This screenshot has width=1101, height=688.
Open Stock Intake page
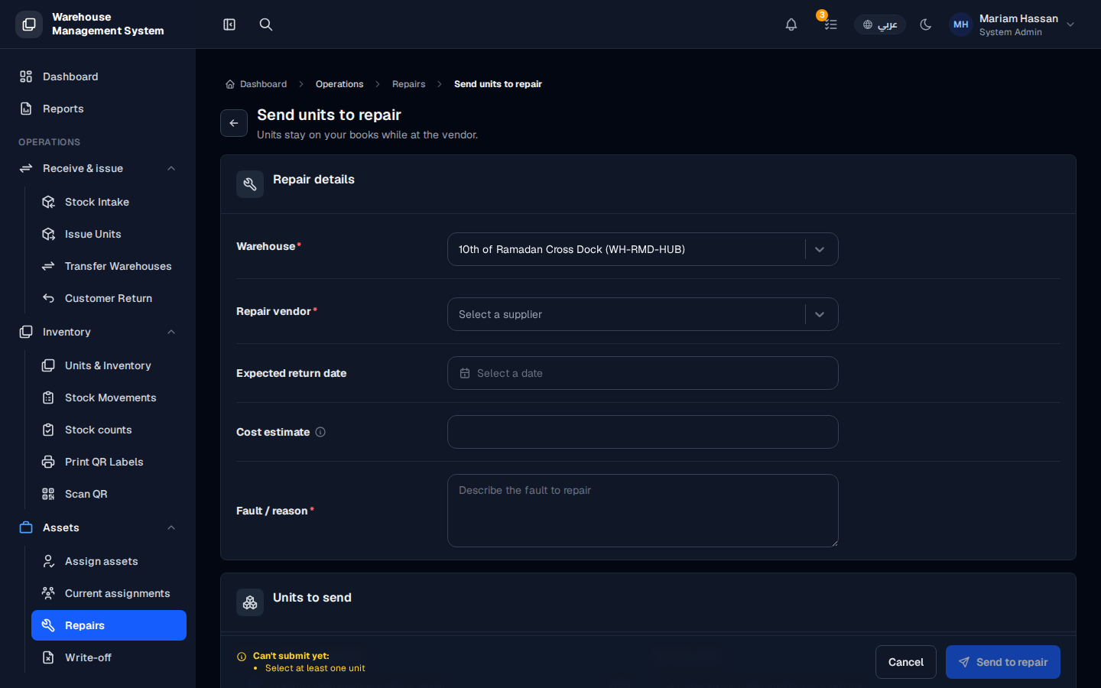click(109, 202)
